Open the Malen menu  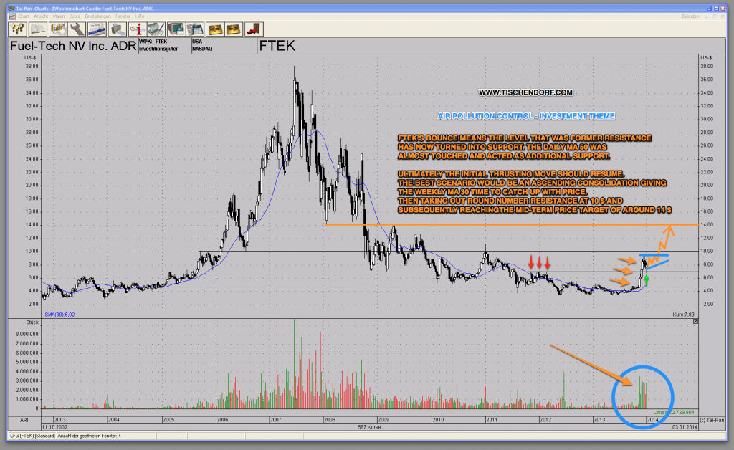click(x=59, y=16)
